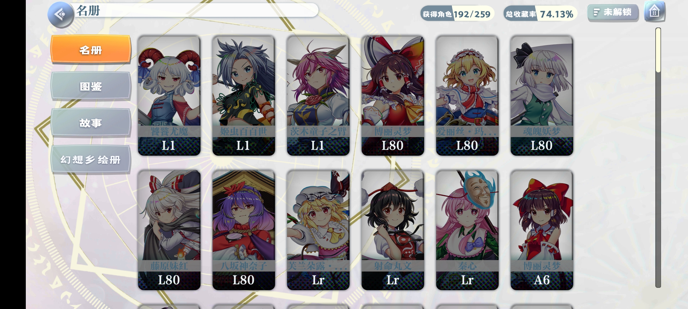Click the vertical scrollbar thumb
The width and height of the screenshot is (688, 309).
coord(658,50)
